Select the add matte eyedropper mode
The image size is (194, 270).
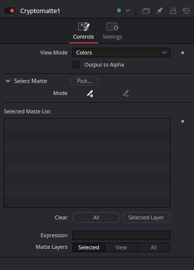click(90, 94)
